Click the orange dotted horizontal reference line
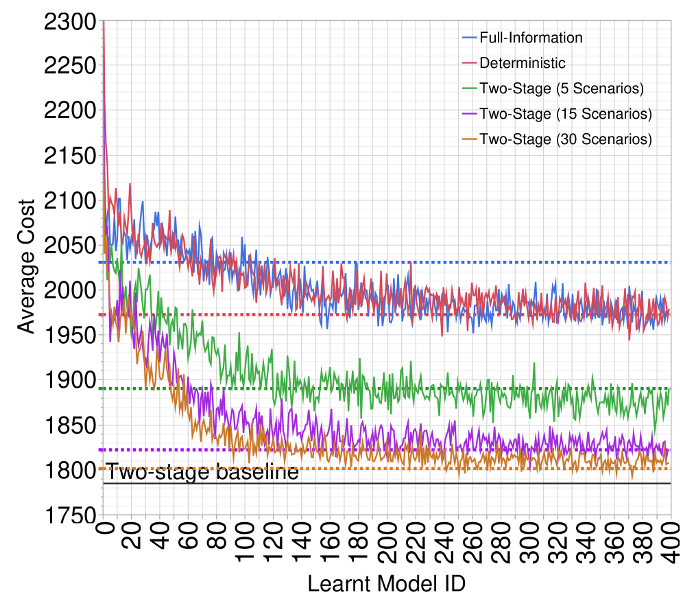 click(411, 469)
